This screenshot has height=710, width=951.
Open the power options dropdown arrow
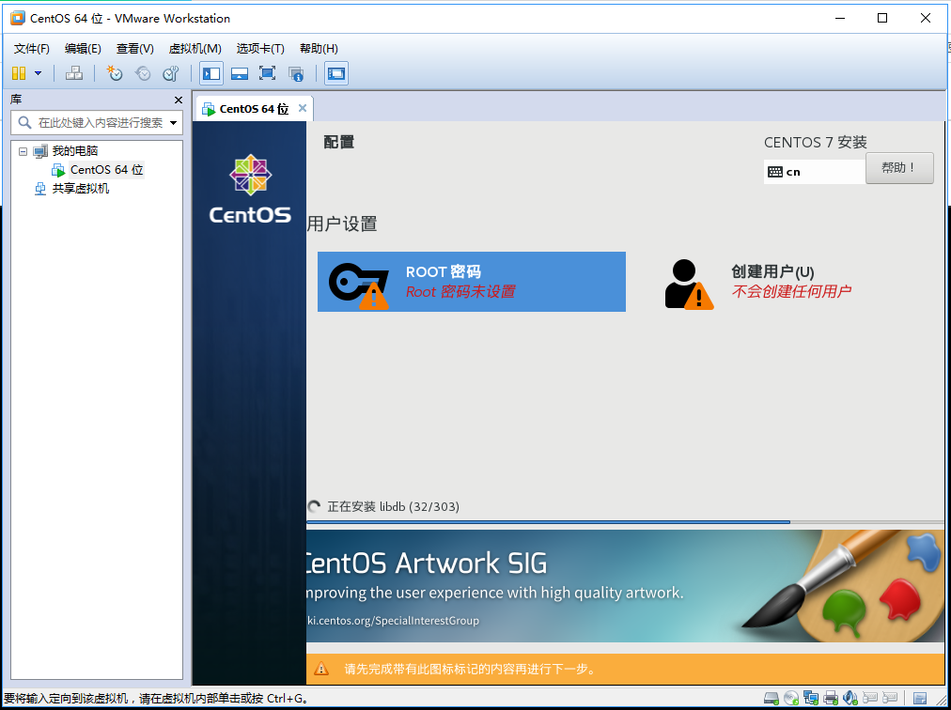point(39,73)
